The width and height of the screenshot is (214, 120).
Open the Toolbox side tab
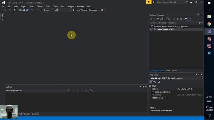click(x=2, y=17)
